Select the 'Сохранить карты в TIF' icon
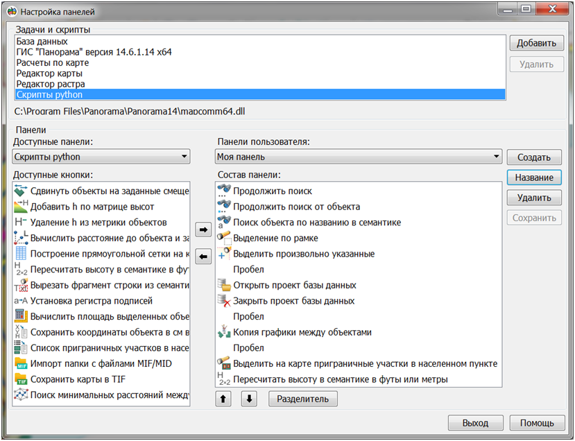This screenshot has width=575, height=441. pos(21,379)
